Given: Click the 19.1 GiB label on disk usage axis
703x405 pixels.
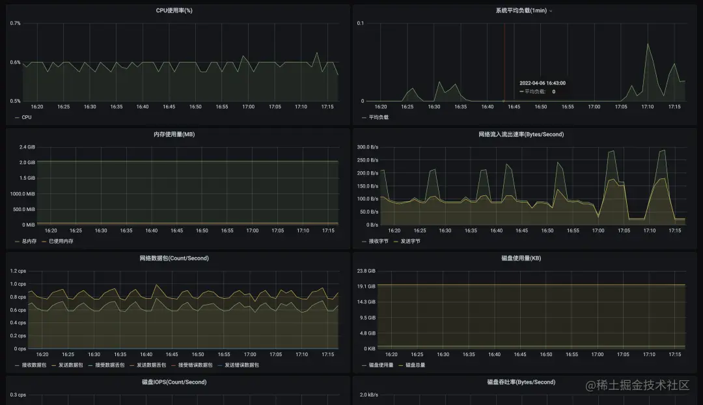Looking at the screenshot, I should (366, 286).
